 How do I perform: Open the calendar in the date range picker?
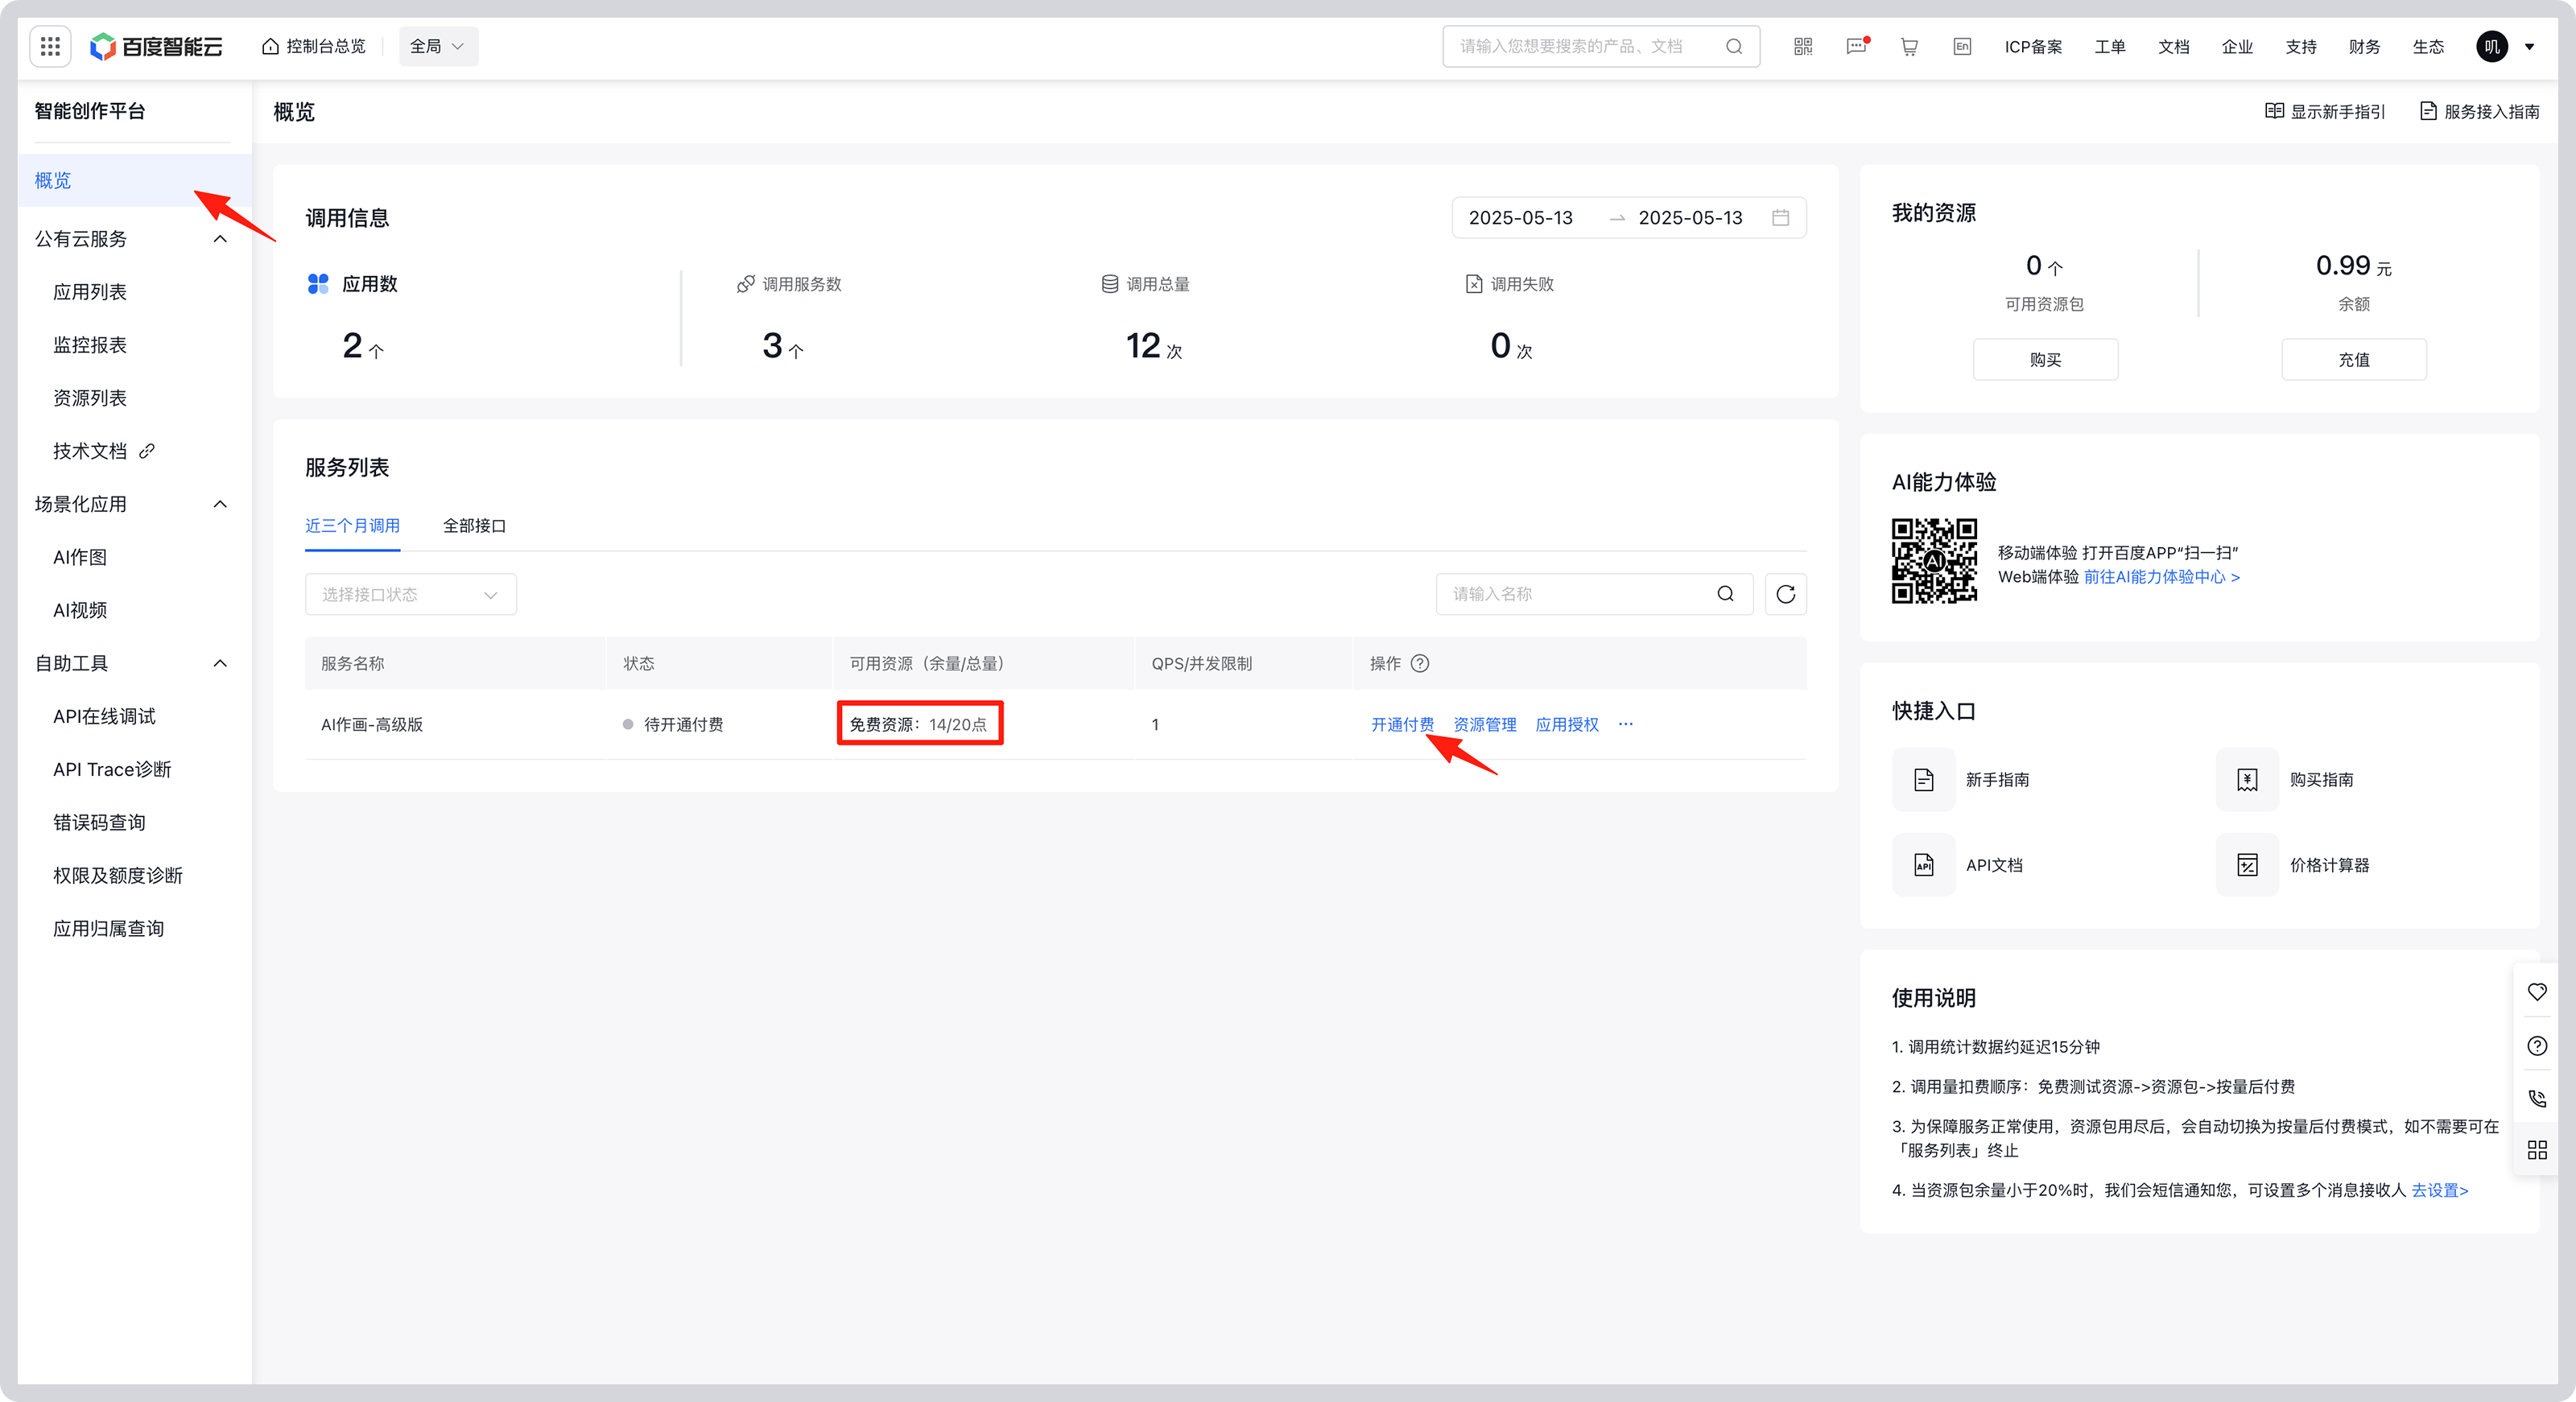point(1781,217)
